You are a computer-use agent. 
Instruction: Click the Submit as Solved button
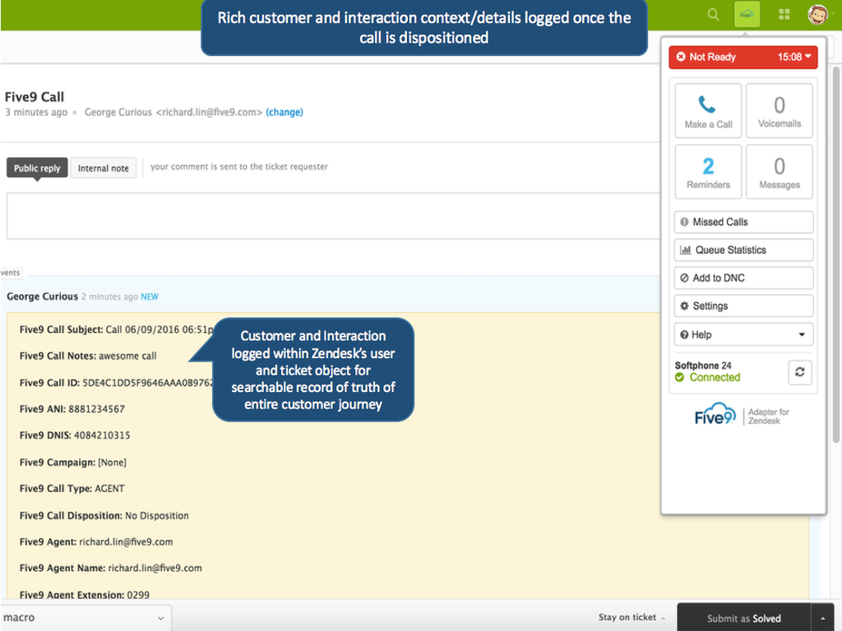coord(743,618)
